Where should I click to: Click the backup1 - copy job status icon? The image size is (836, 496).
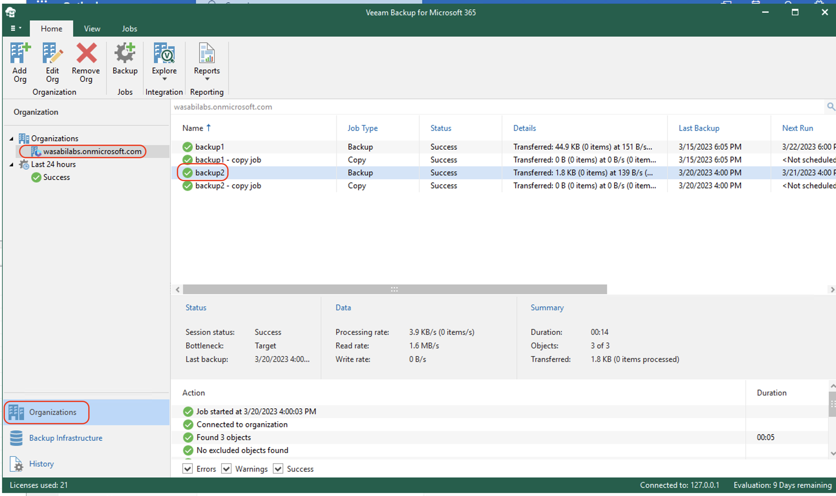click(188, 160)
